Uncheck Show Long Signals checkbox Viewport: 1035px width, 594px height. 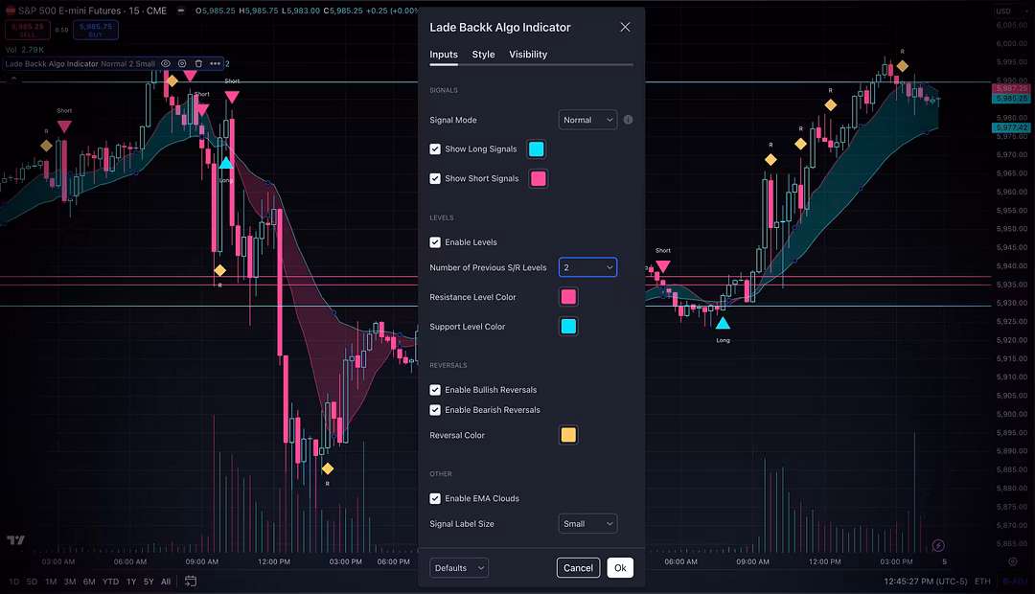[435, 149]
